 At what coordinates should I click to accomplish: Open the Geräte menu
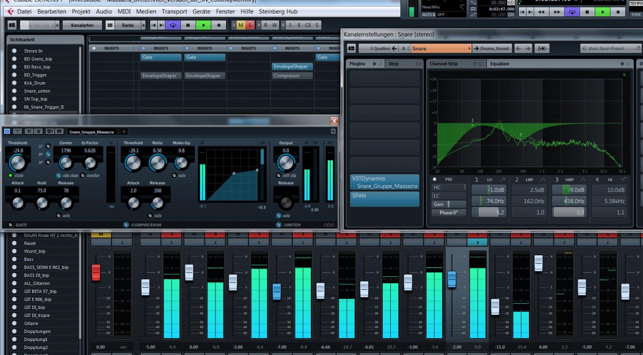coord(201,12)
